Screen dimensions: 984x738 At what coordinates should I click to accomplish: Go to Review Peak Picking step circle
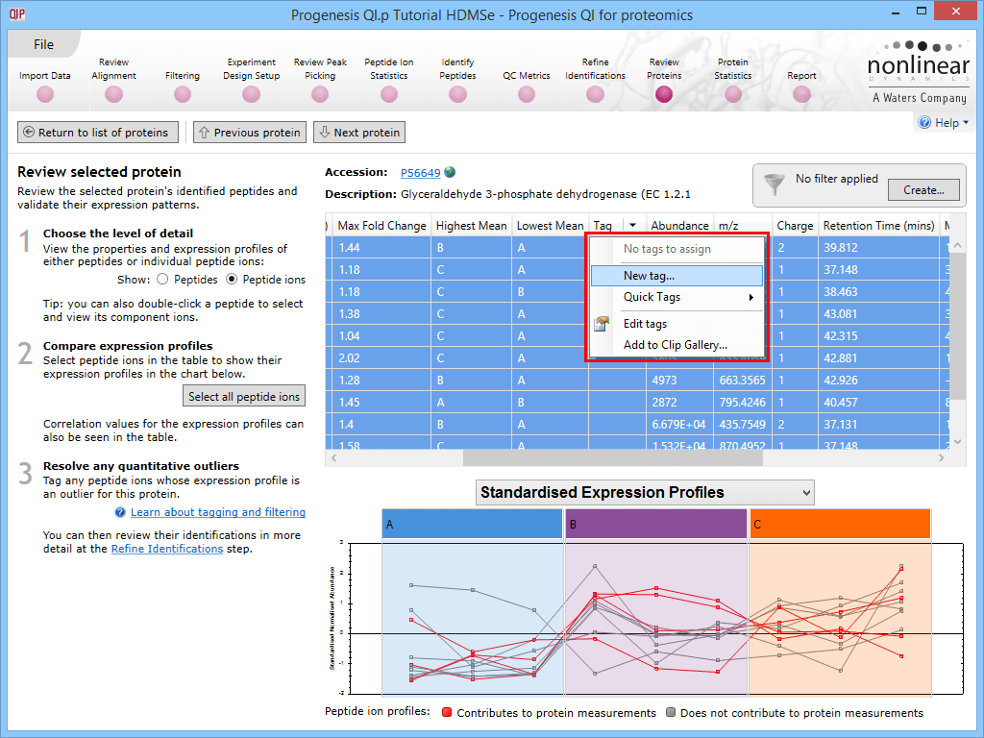[x=320, y=95]
